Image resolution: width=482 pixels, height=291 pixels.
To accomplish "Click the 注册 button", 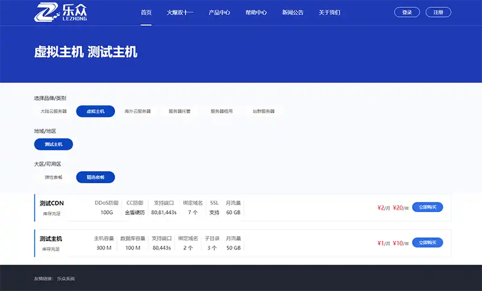I will pyautogui.click(x=438, y=12).
